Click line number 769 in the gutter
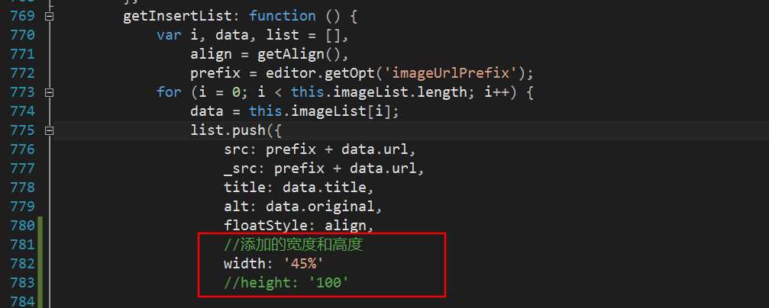 click(23, 16)
